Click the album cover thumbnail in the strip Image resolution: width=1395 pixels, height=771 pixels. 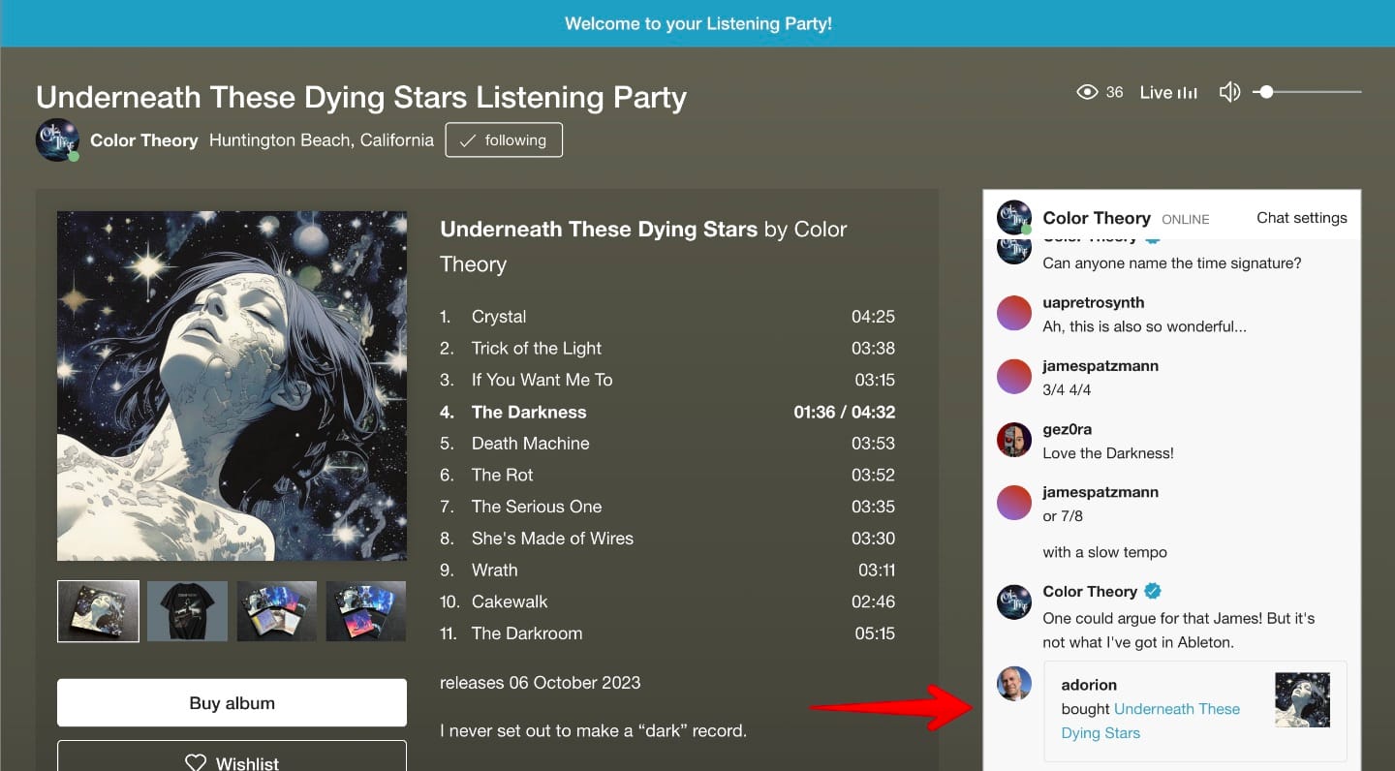tap(98, 610)
